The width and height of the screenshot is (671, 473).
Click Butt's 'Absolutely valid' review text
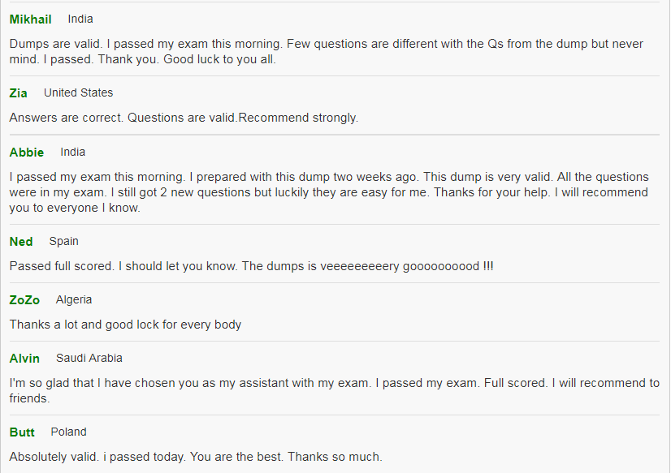pos(196,457)
